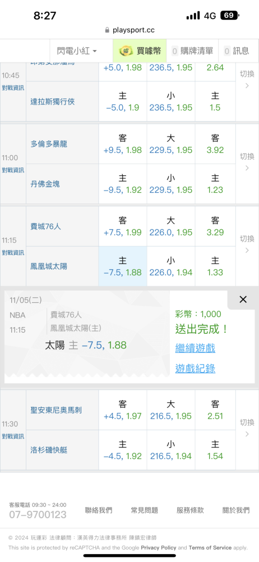259x562 pixels.
Task: Open the 購牌清單 tab
Action: (x=192, y=51)
